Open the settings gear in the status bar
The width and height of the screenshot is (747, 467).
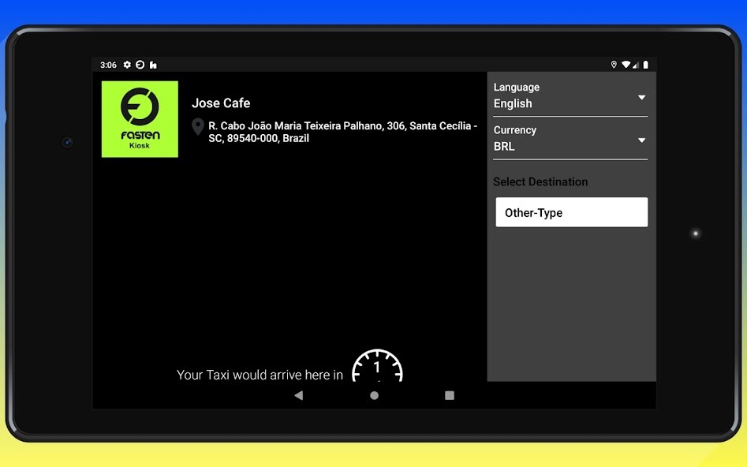pyautogui.click(x=127, y=65)
